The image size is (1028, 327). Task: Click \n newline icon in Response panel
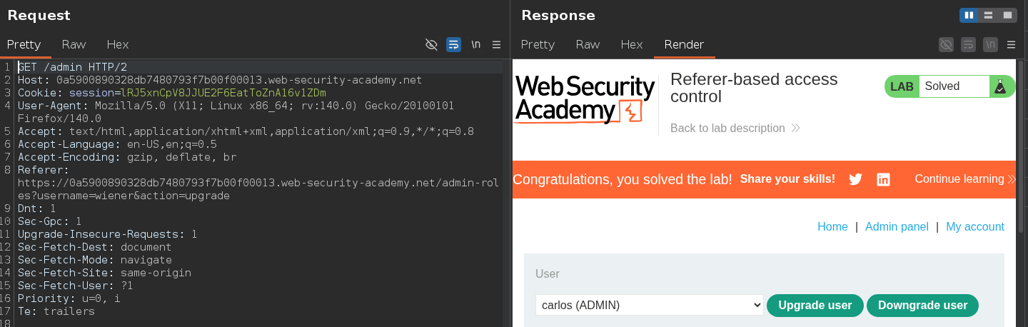pos(990,44)
